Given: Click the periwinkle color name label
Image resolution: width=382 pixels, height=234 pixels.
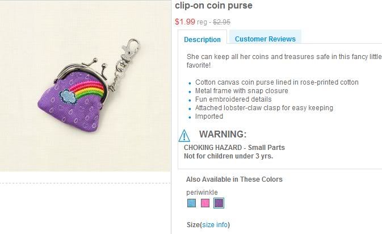Looking at the screenshot, I should pos(202,192).
